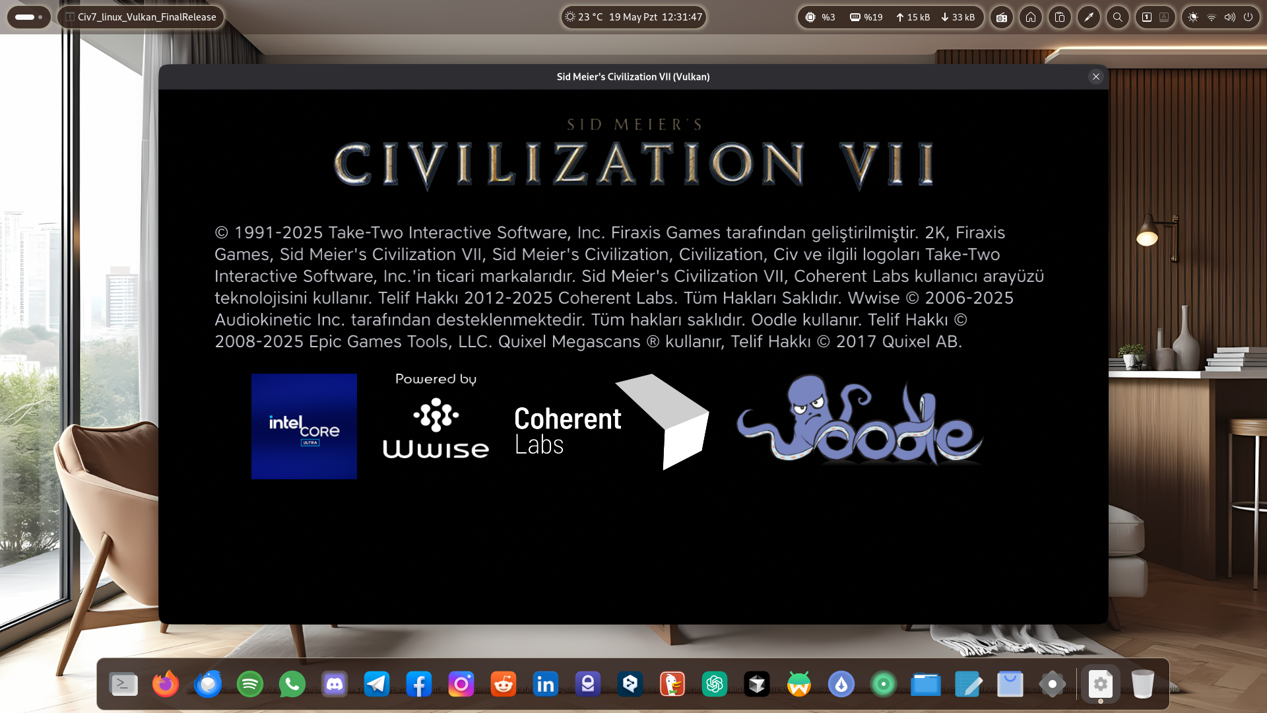This screenshot has width=1267, height=713.
Task: Open the purple Proton Mail dock icon
Action: (x=588, y=685)
